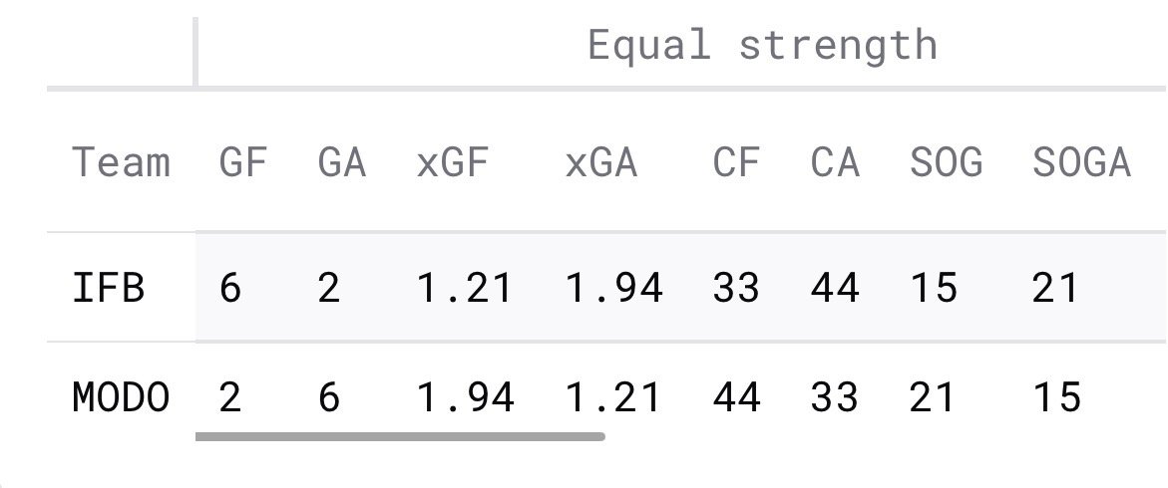
Task: Click IFB's CF value 33
Action: click(x=736, y=288)
